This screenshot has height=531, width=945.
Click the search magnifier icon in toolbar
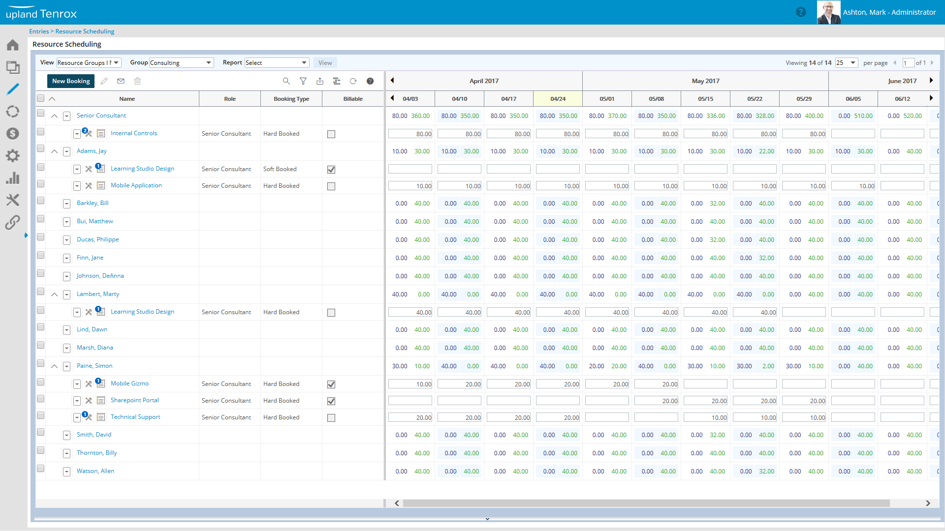tap(286, 81)
